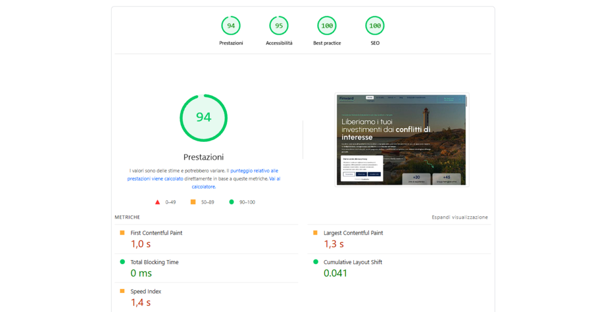Viewport: 592px width, 312px height.
Task: Click the Speed Index 1,4 s value
Action: tap(140, 302)
